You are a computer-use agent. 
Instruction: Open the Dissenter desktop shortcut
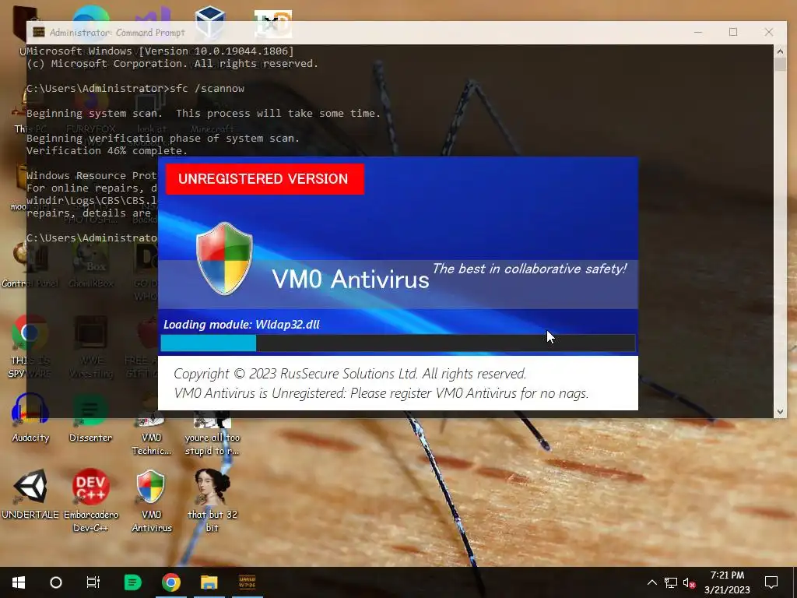pos(90,418)
